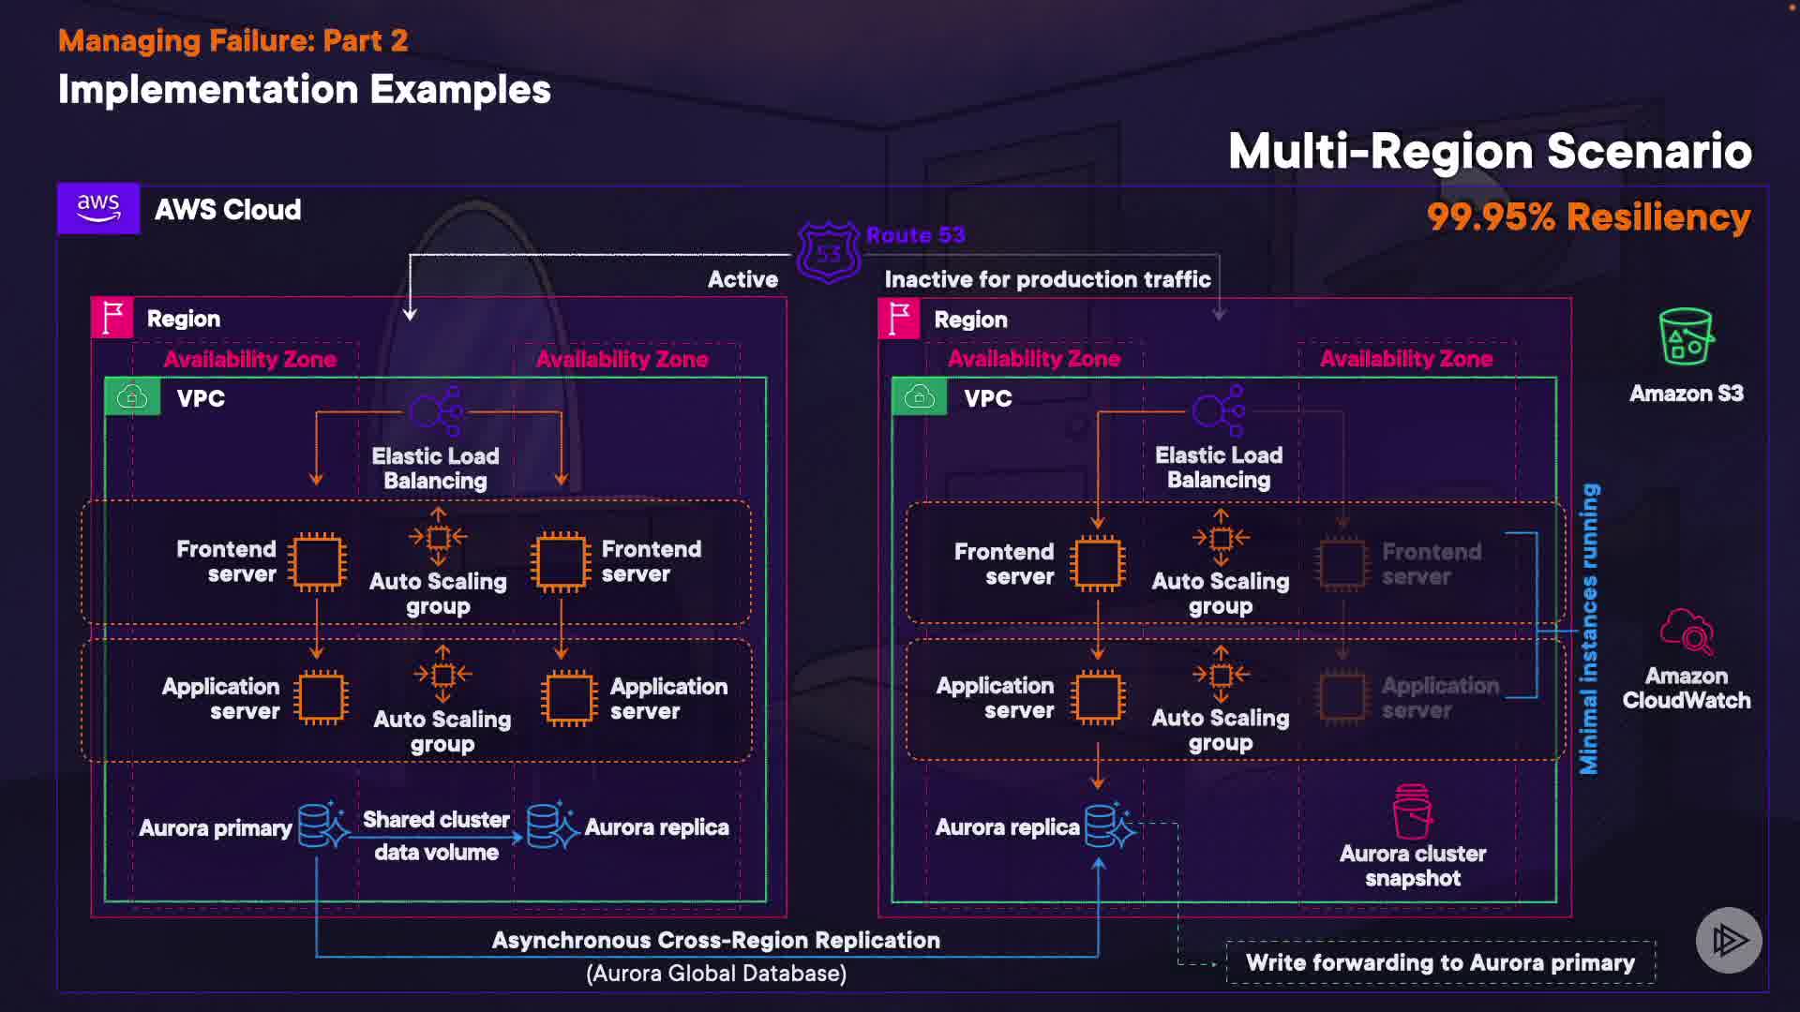Viewport: 1800px width, 1012px height.
Task: Click the Amazon S3 bucket icon
Action: [1686, 337]
